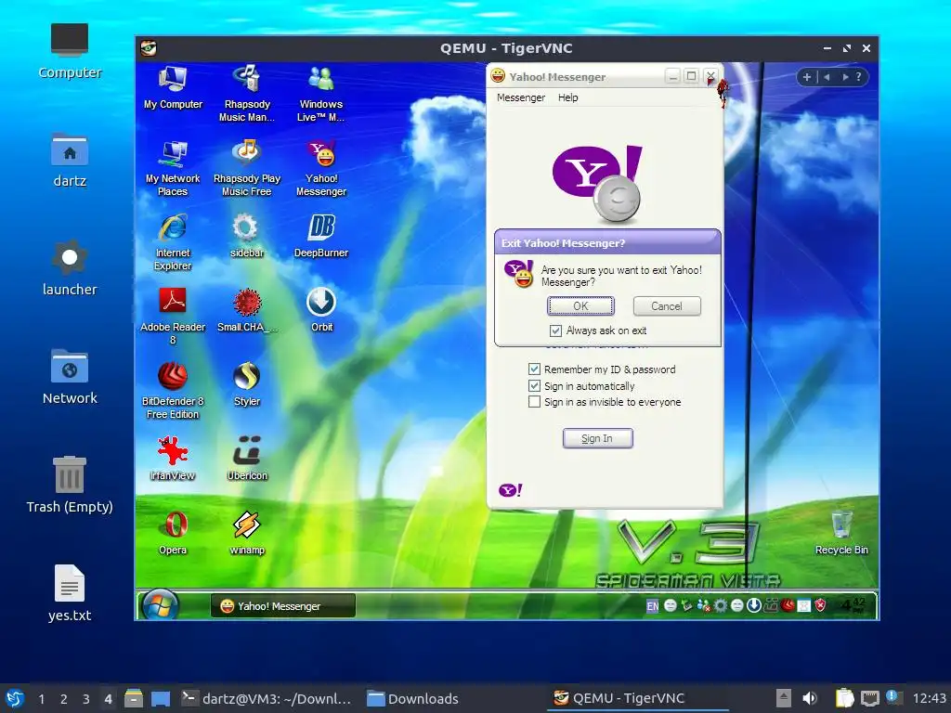The width and height of the screenshot is (951, 713).
Task: Open My Computer icon in the VM desktop
Action: coord(173,87)
